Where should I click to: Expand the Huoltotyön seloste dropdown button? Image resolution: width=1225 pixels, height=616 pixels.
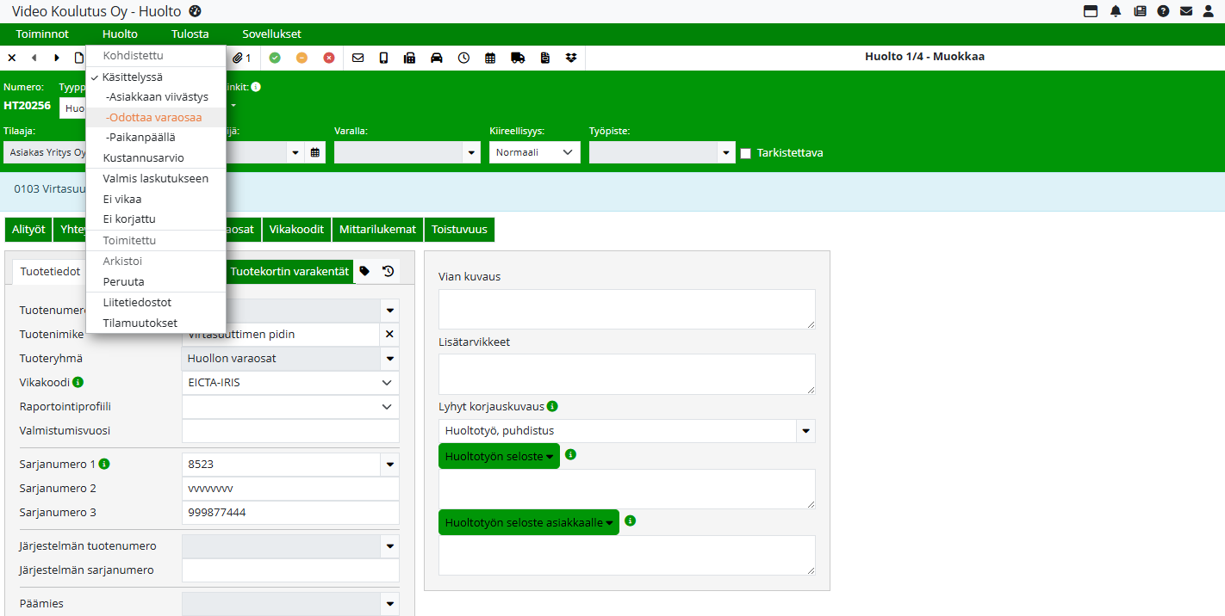tap(499, 456)
